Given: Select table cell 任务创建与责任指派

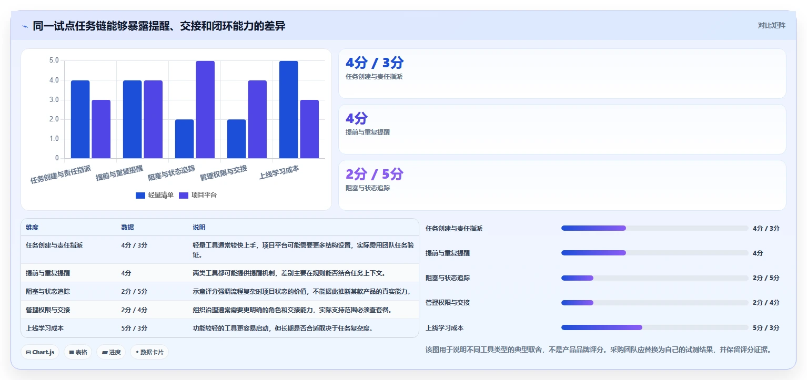Looking at the screenshot, I should point(54,245).
